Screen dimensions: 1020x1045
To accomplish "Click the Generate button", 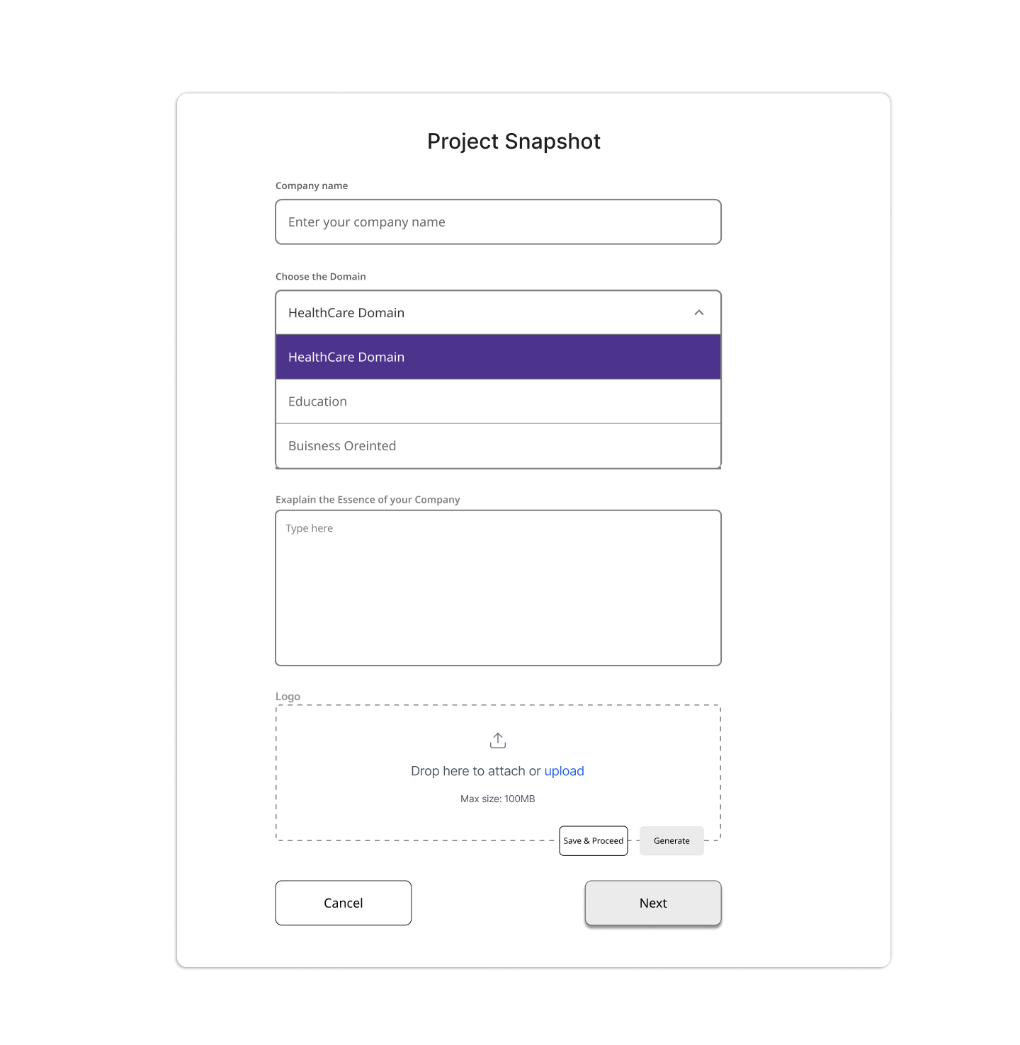I will (671, 841).
